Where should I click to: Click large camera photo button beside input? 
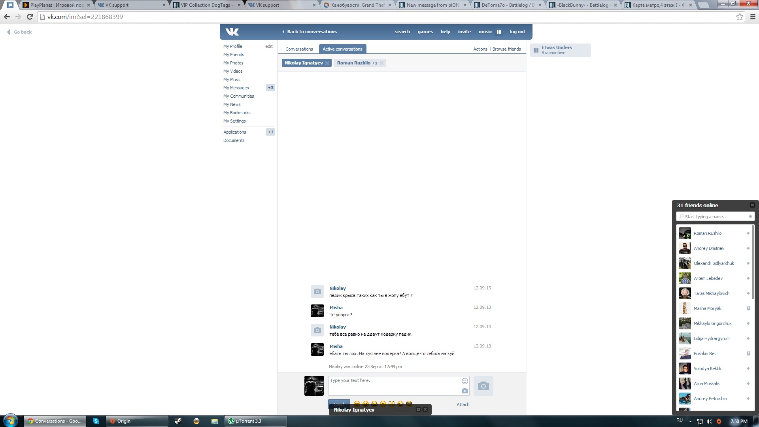point(483,386)
